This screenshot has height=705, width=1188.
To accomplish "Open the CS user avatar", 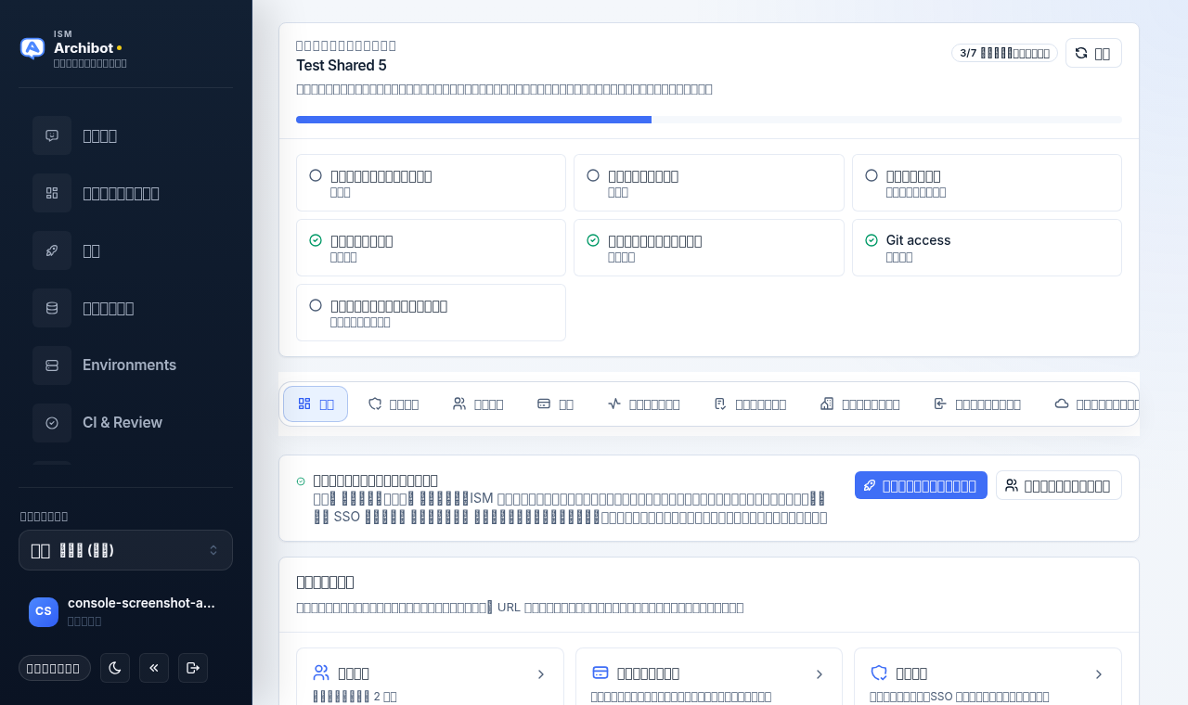I will pos(44,611).
